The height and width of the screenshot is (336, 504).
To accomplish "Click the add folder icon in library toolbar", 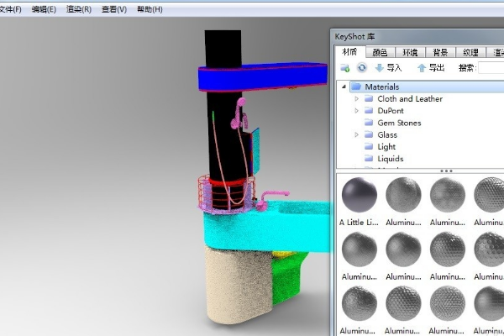I will [345, 68].
